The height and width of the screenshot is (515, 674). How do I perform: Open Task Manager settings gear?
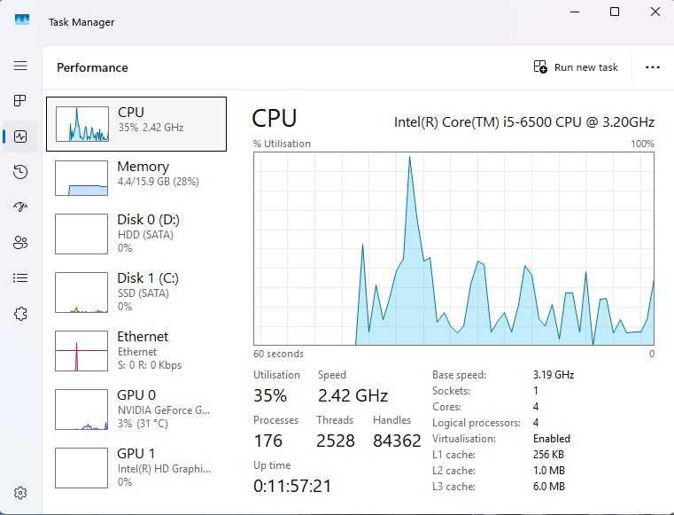point(20,493)
